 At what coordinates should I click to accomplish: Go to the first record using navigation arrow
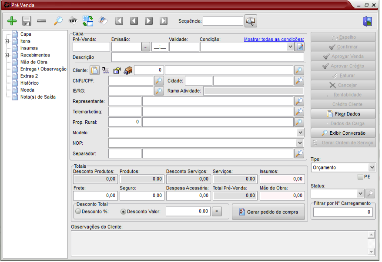point(119,21)
